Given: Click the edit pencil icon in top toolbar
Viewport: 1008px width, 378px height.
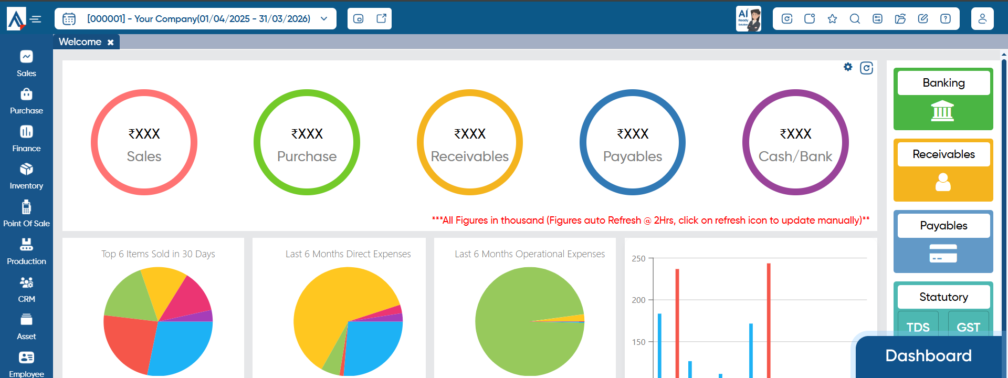Looking at the screenshot, I should coord(923,19).
